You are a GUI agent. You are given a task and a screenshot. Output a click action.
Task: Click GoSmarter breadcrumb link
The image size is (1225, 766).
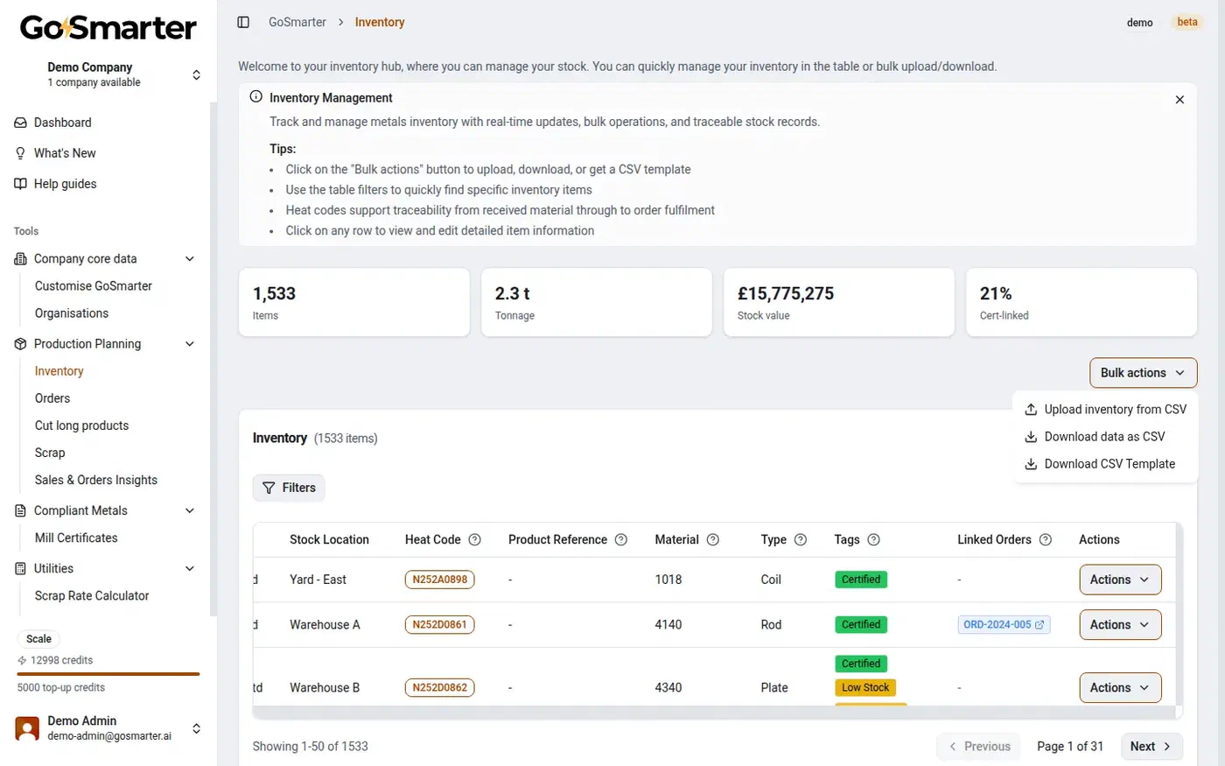click(x=297, y=22)
